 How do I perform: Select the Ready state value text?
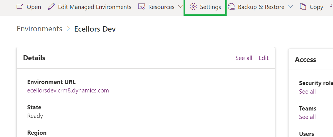pyautogui.click(x=35, y=116)
